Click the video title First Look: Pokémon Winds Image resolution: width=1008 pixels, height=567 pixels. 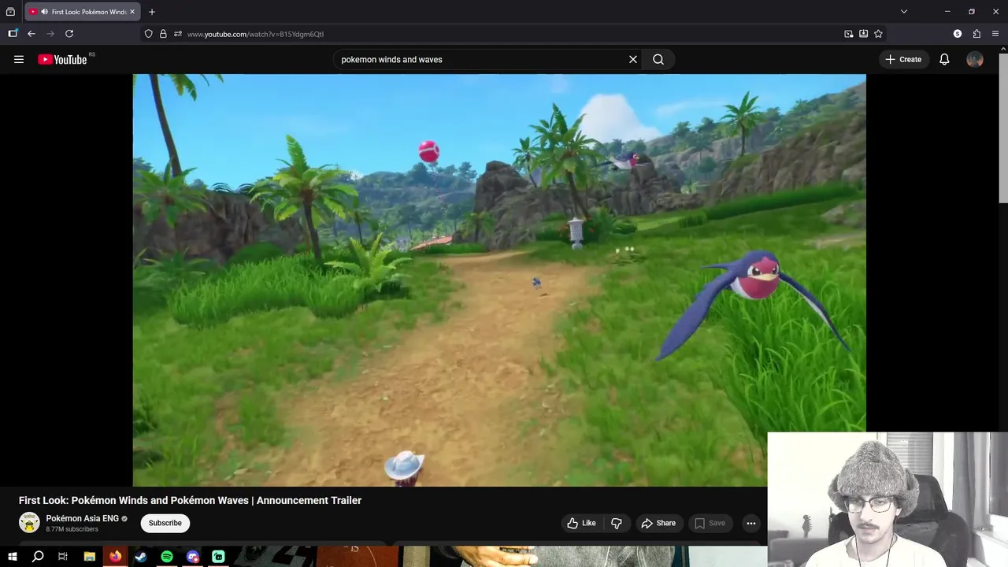pyautogui.click(x=190, y=500)
